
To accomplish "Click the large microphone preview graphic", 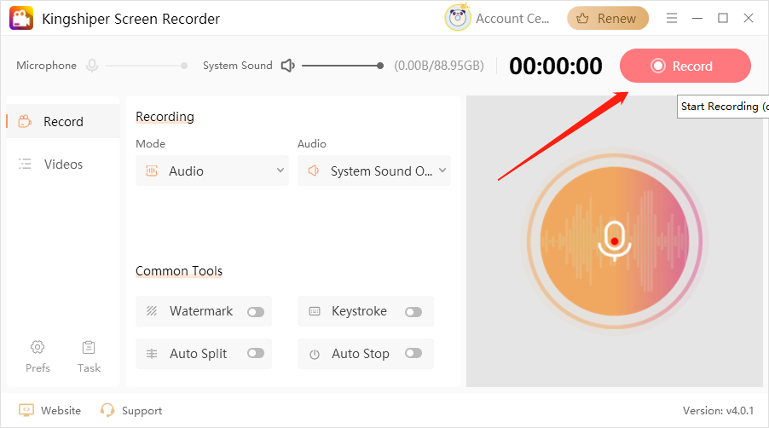I will (613, 240).
